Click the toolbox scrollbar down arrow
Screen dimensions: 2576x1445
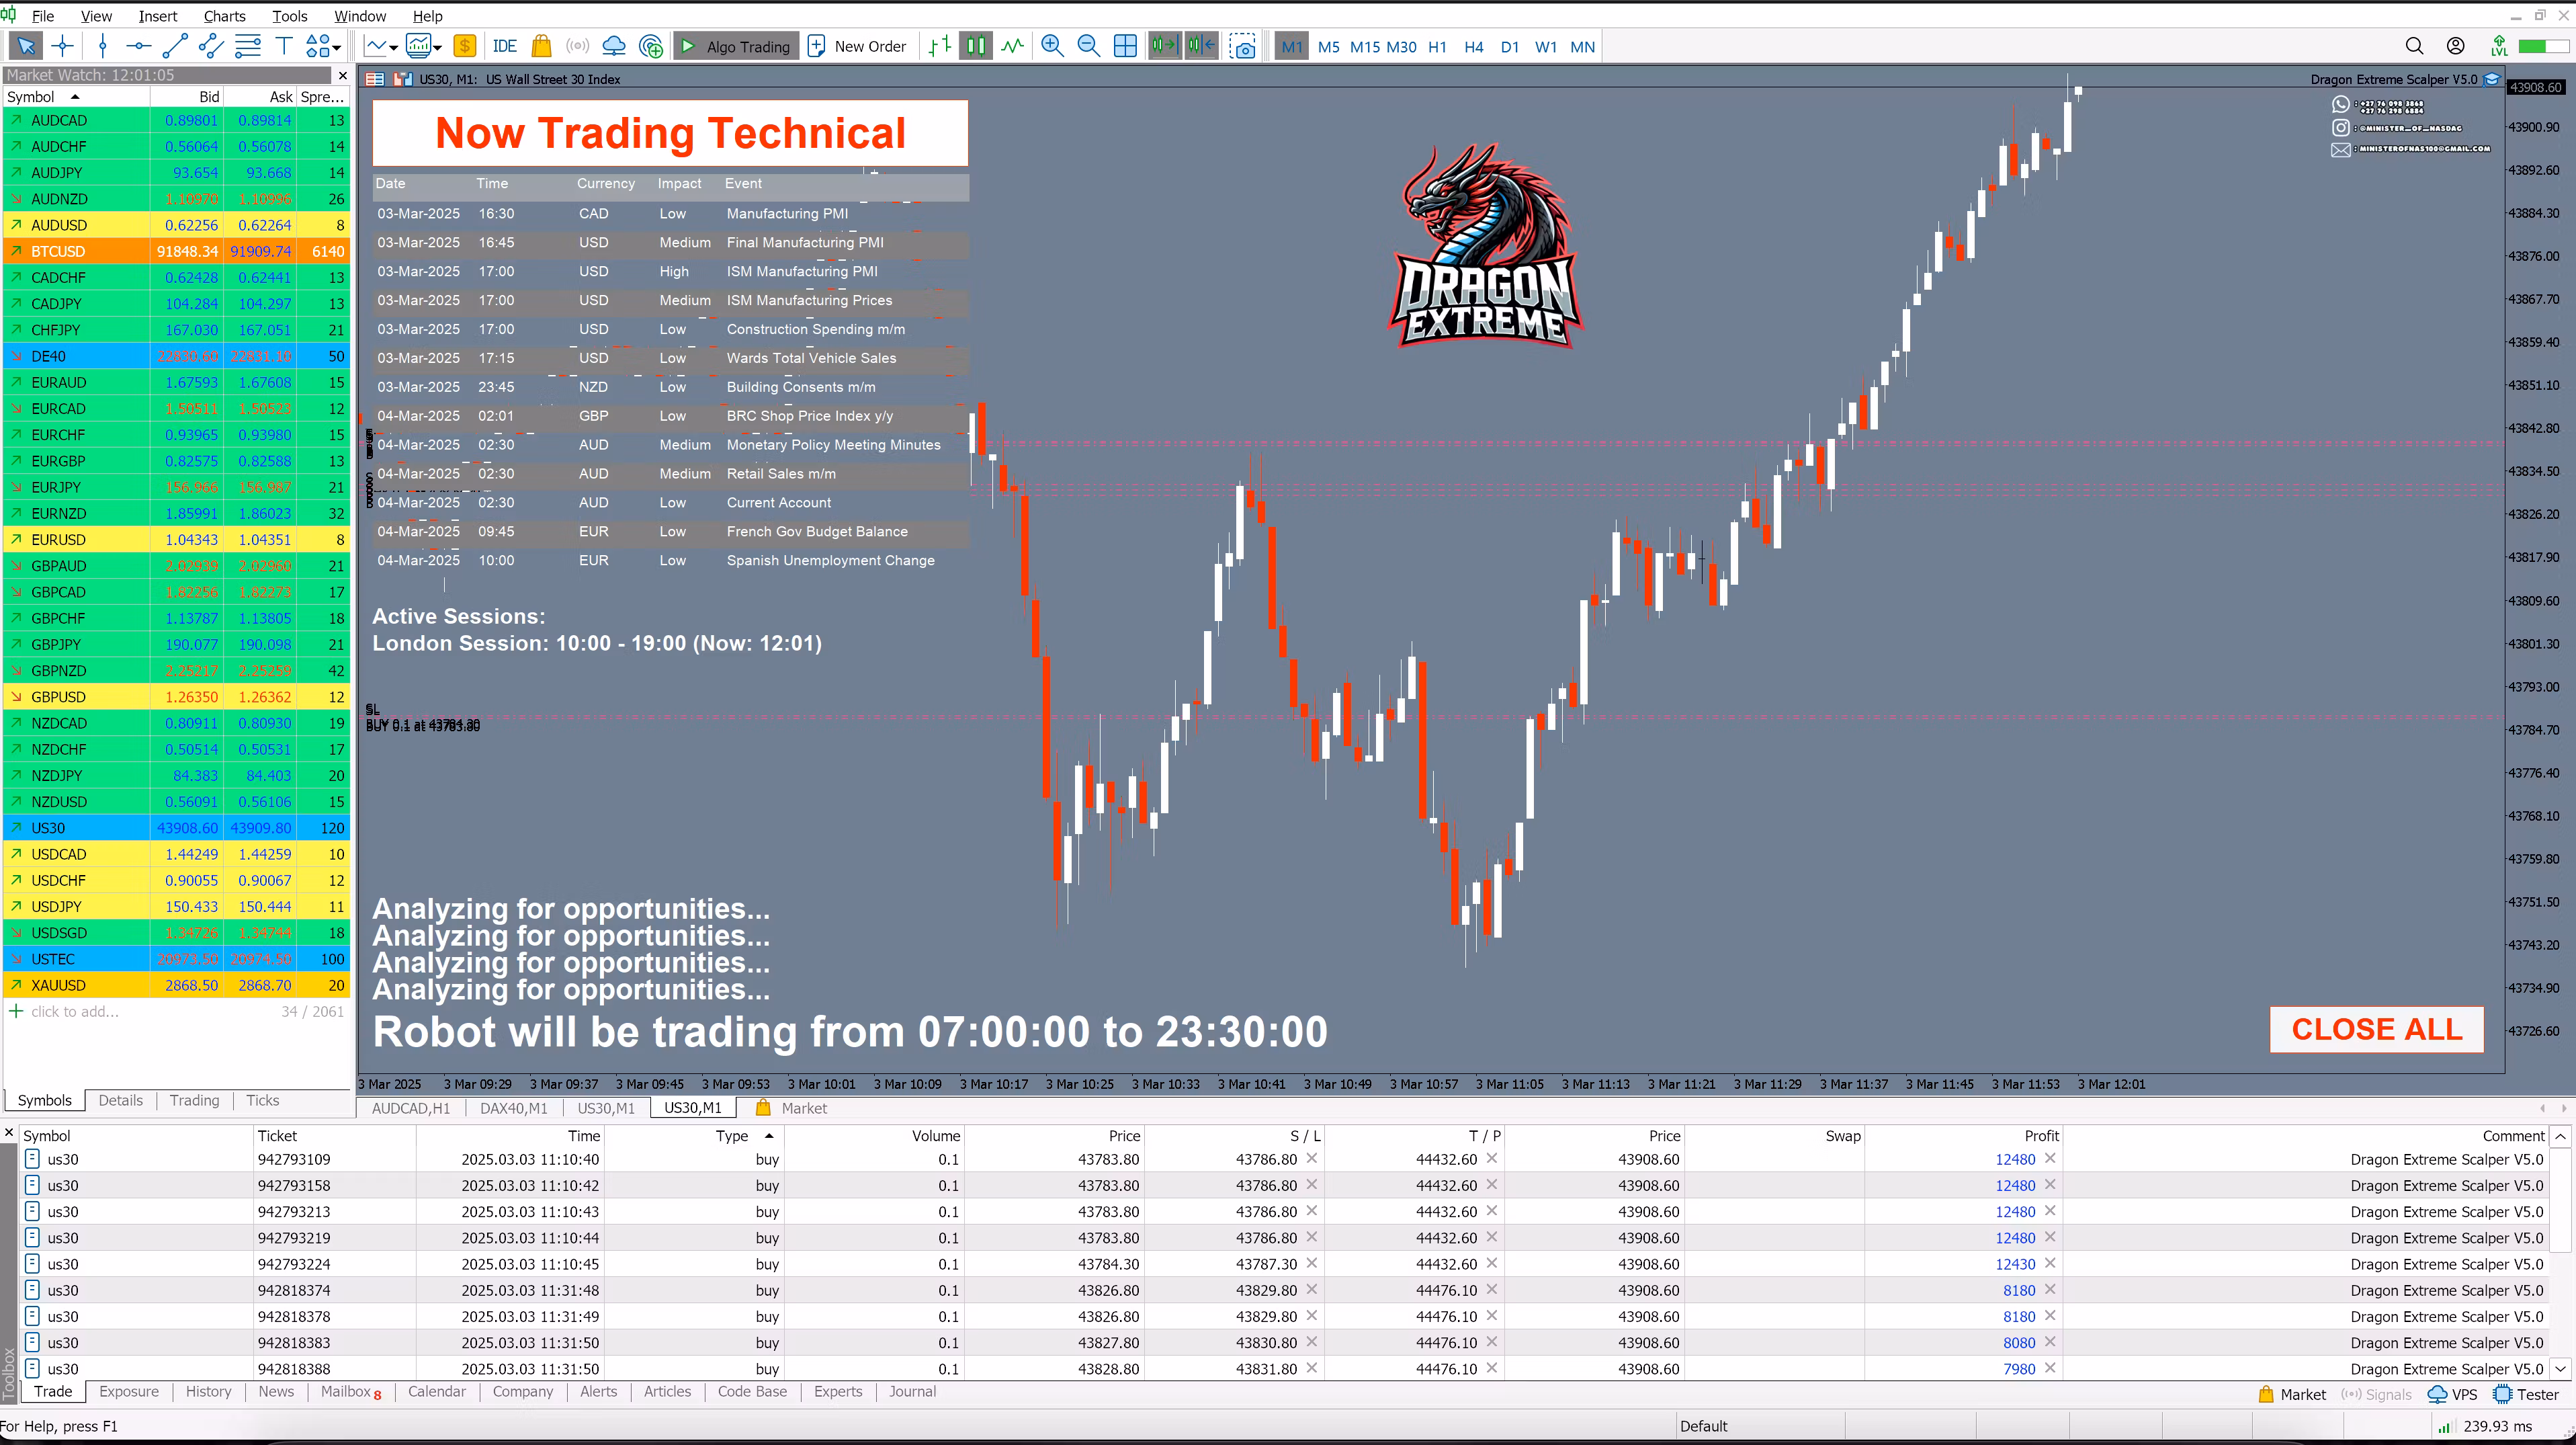2560,1368
